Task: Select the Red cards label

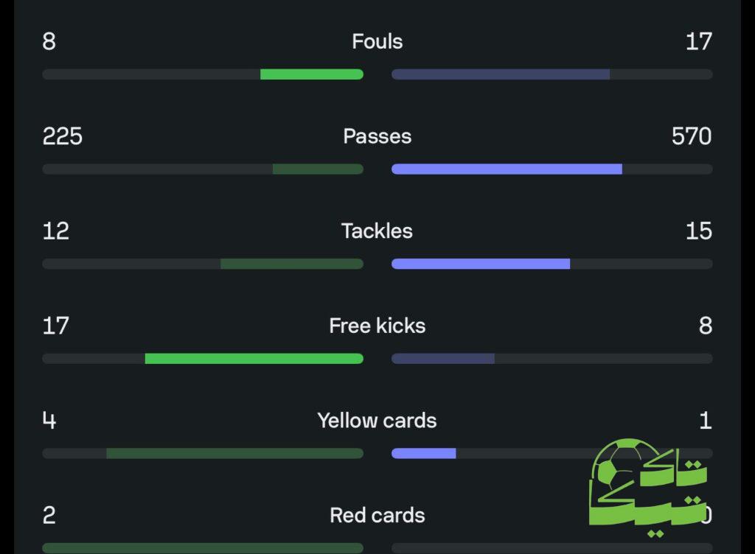Action: tap(377, 515)
